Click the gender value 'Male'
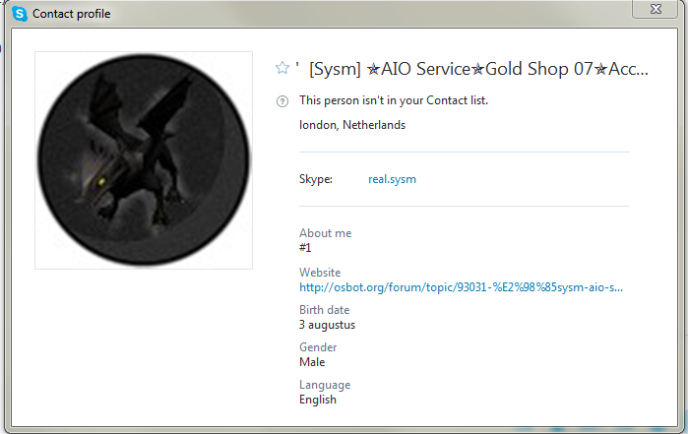This screenshot has width=688, height=434. (312, 362)
